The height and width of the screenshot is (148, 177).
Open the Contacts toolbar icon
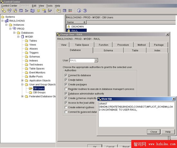click(x=59, y=11)
